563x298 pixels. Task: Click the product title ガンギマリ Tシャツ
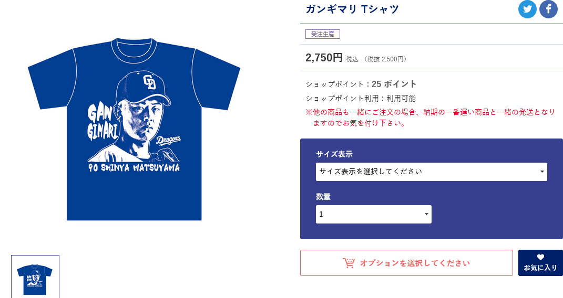[352, 9]
